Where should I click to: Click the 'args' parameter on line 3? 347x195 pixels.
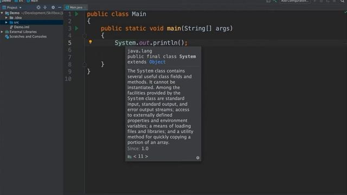click(x=223, y=28)
